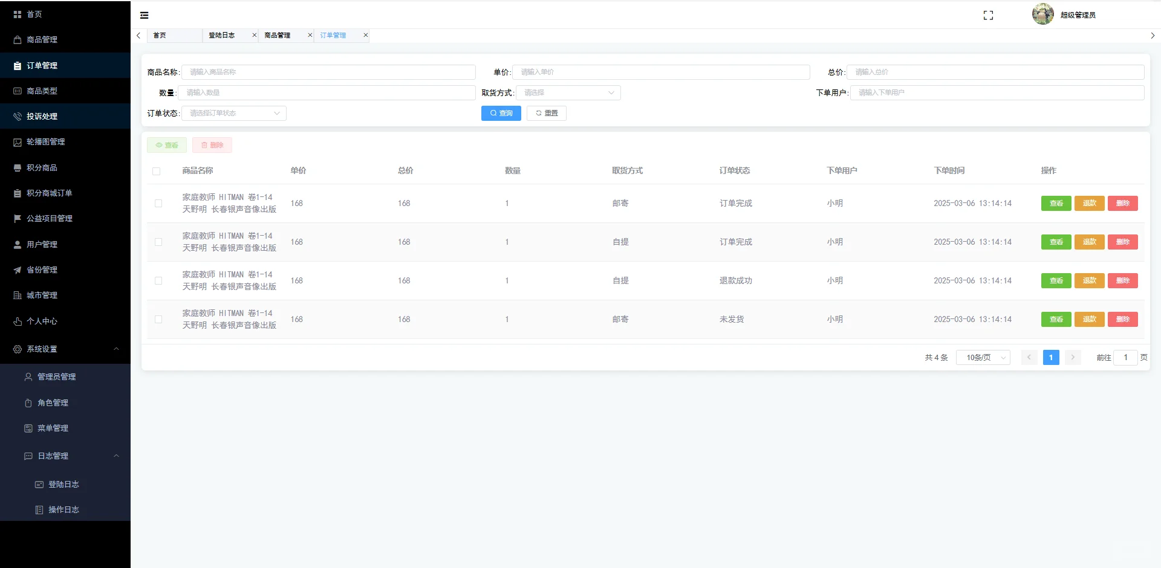Switch to the 商品管理 tab

click(277, 35)
